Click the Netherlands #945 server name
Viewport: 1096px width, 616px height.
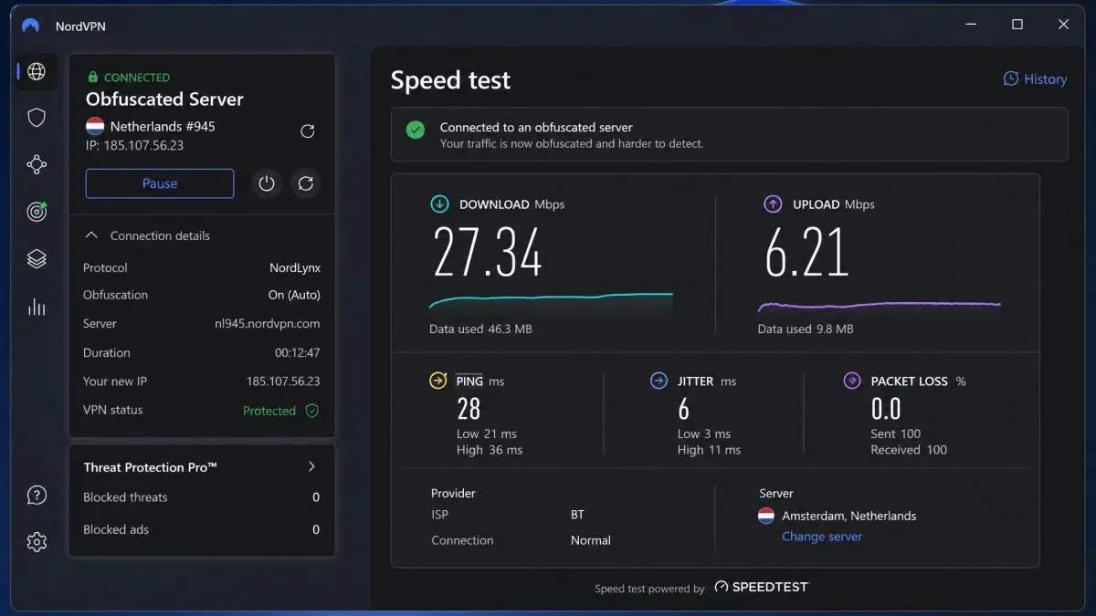tap(163, 126)
